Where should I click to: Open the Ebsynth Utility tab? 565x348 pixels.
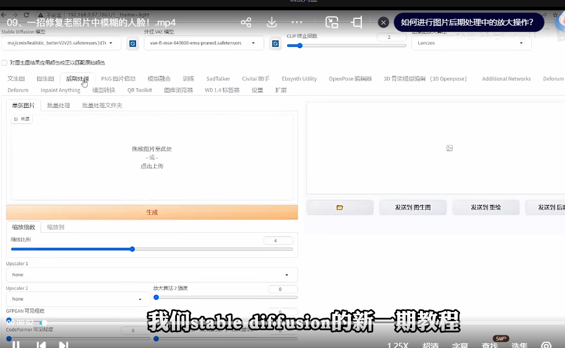299,79
